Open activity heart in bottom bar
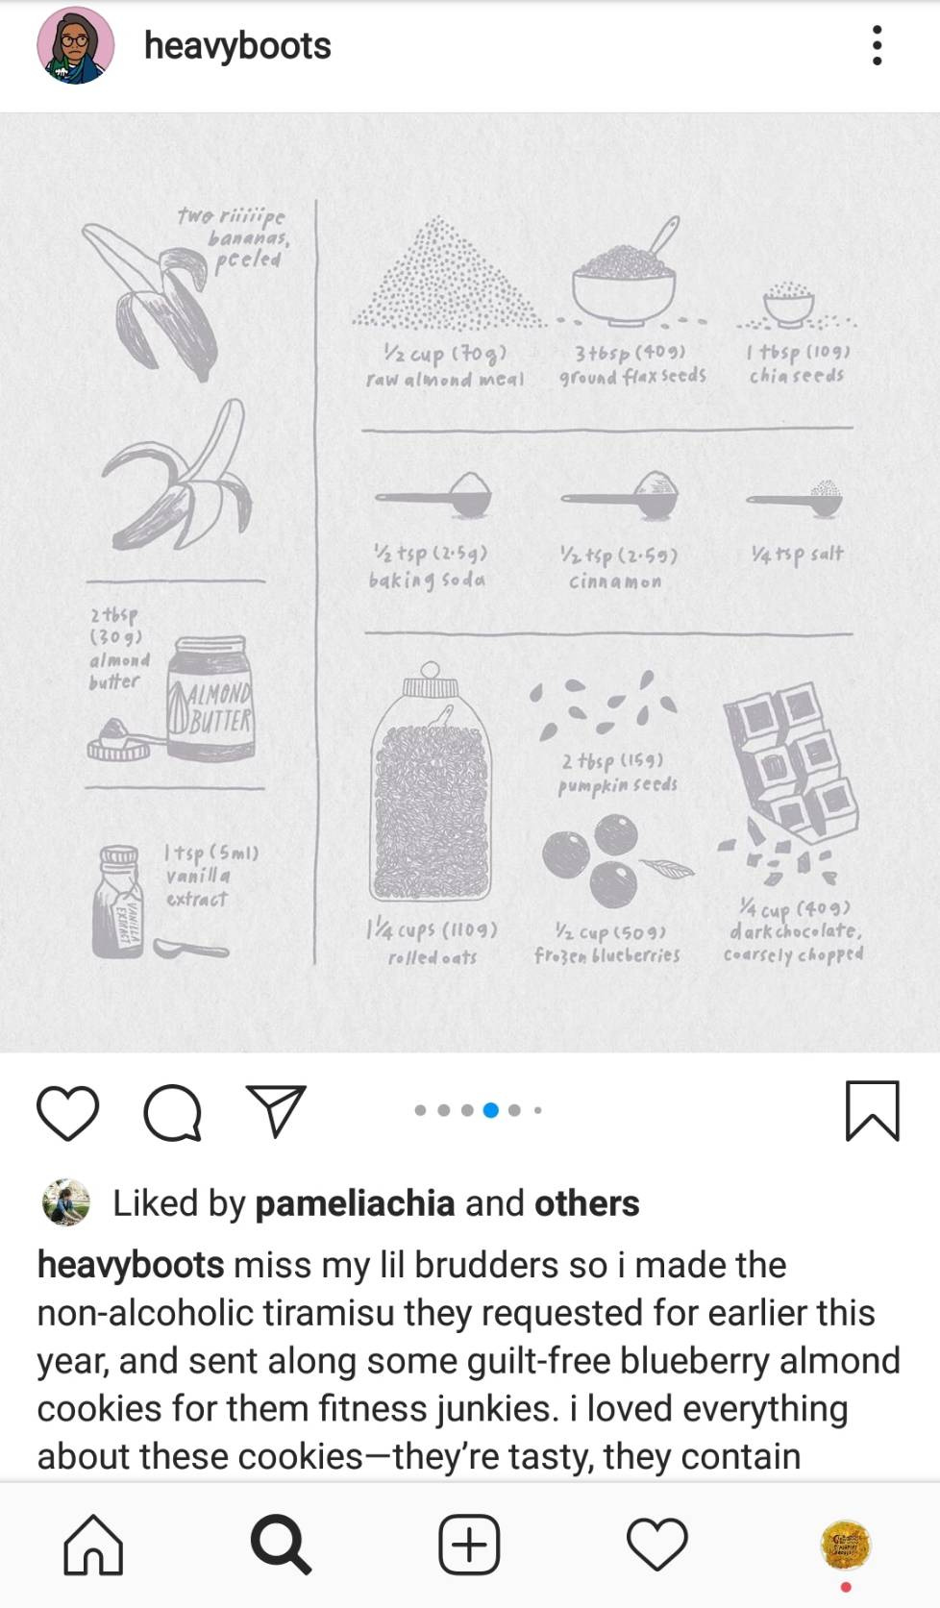The image size is (940, 1608). (657, 1545)
